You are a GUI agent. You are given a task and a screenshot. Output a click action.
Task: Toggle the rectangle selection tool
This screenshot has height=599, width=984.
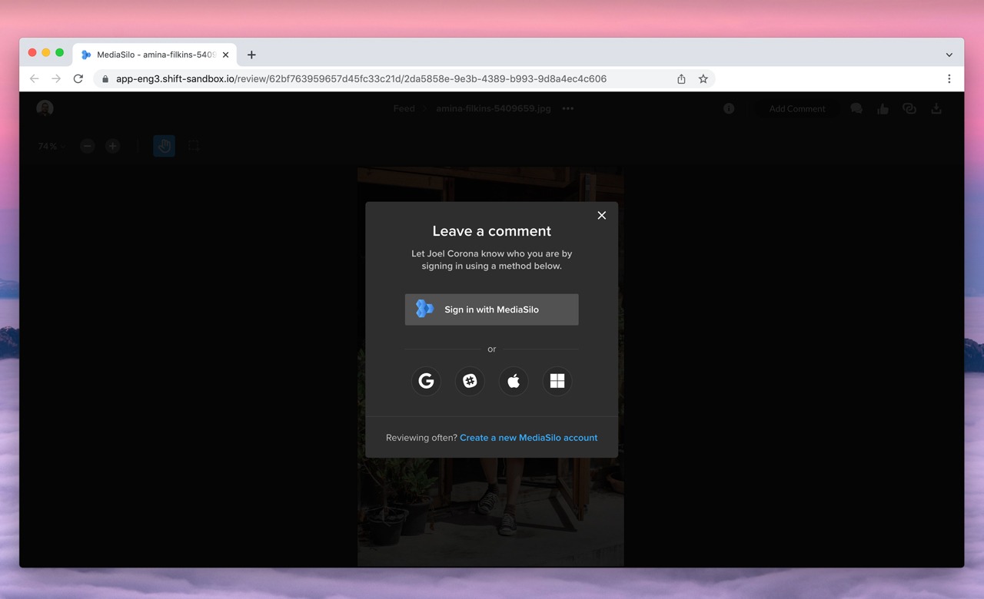(x=194, y=146)
